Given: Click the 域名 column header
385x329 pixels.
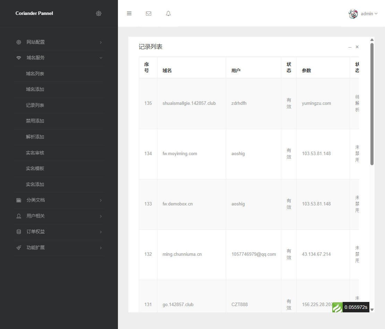Looking at the screenshot, I should coord(167,70).
